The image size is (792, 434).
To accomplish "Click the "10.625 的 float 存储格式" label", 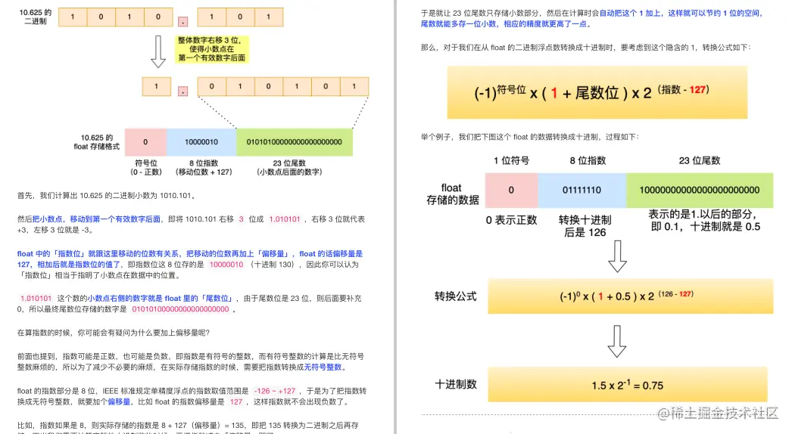I will tap(97, 142).
